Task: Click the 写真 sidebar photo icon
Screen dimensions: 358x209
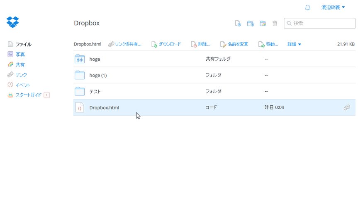Action: 10,54
